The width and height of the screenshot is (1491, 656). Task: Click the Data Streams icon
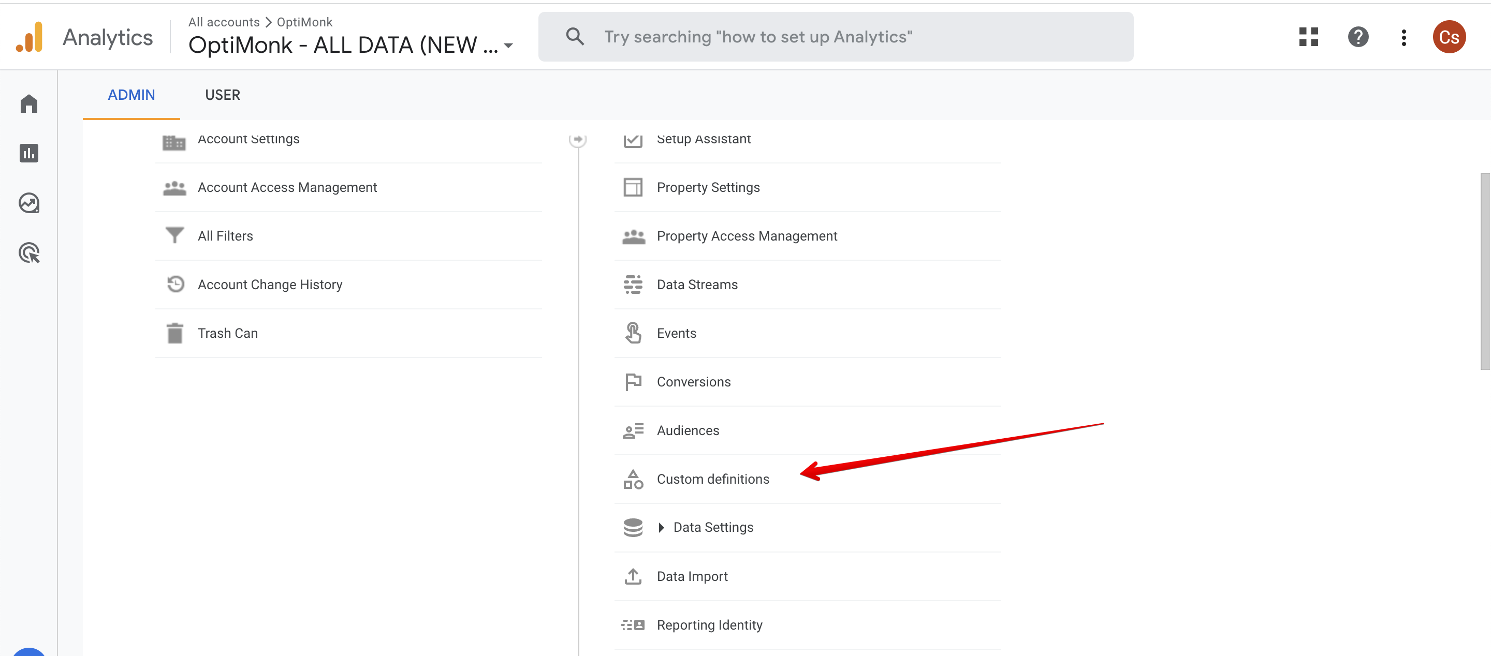coord(633,285)
